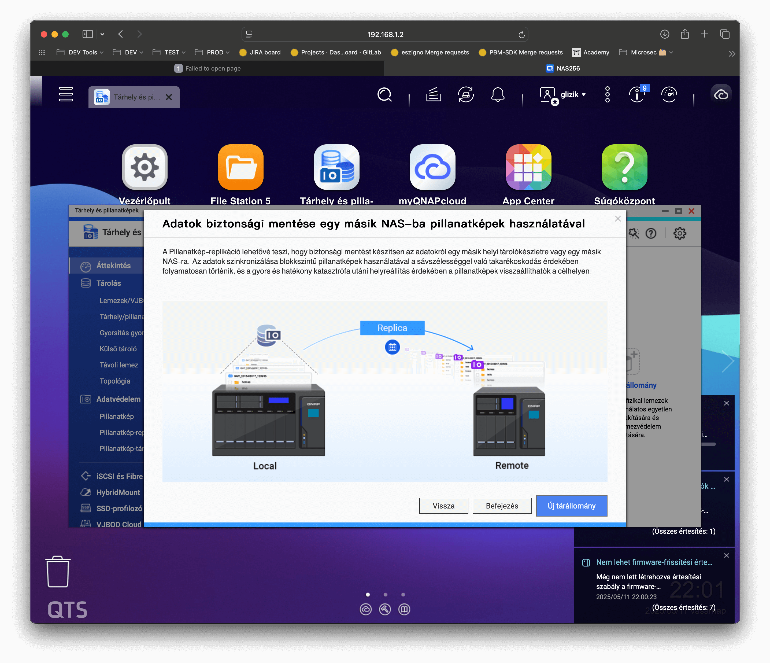Screen dimensions: 770x663
Task: Open Külső tároló sidebar item
Action: click(x=118, y=349)
